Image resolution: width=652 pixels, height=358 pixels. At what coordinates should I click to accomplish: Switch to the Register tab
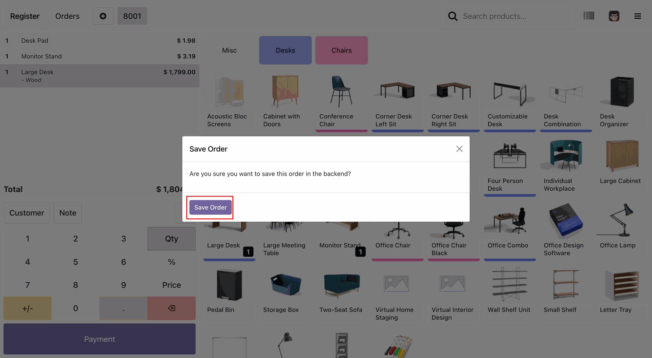25,16
